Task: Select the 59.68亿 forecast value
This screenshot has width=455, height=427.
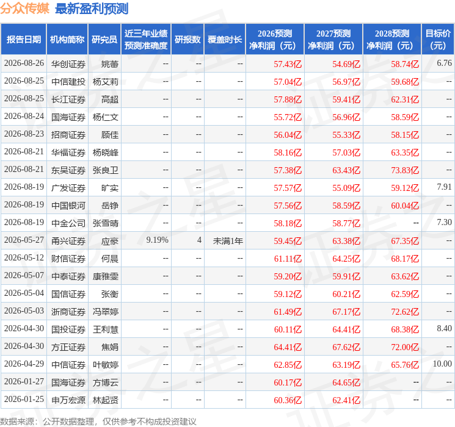Action: point(405,82)
